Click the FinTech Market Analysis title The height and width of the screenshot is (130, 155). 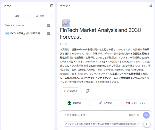click(100, 34)
